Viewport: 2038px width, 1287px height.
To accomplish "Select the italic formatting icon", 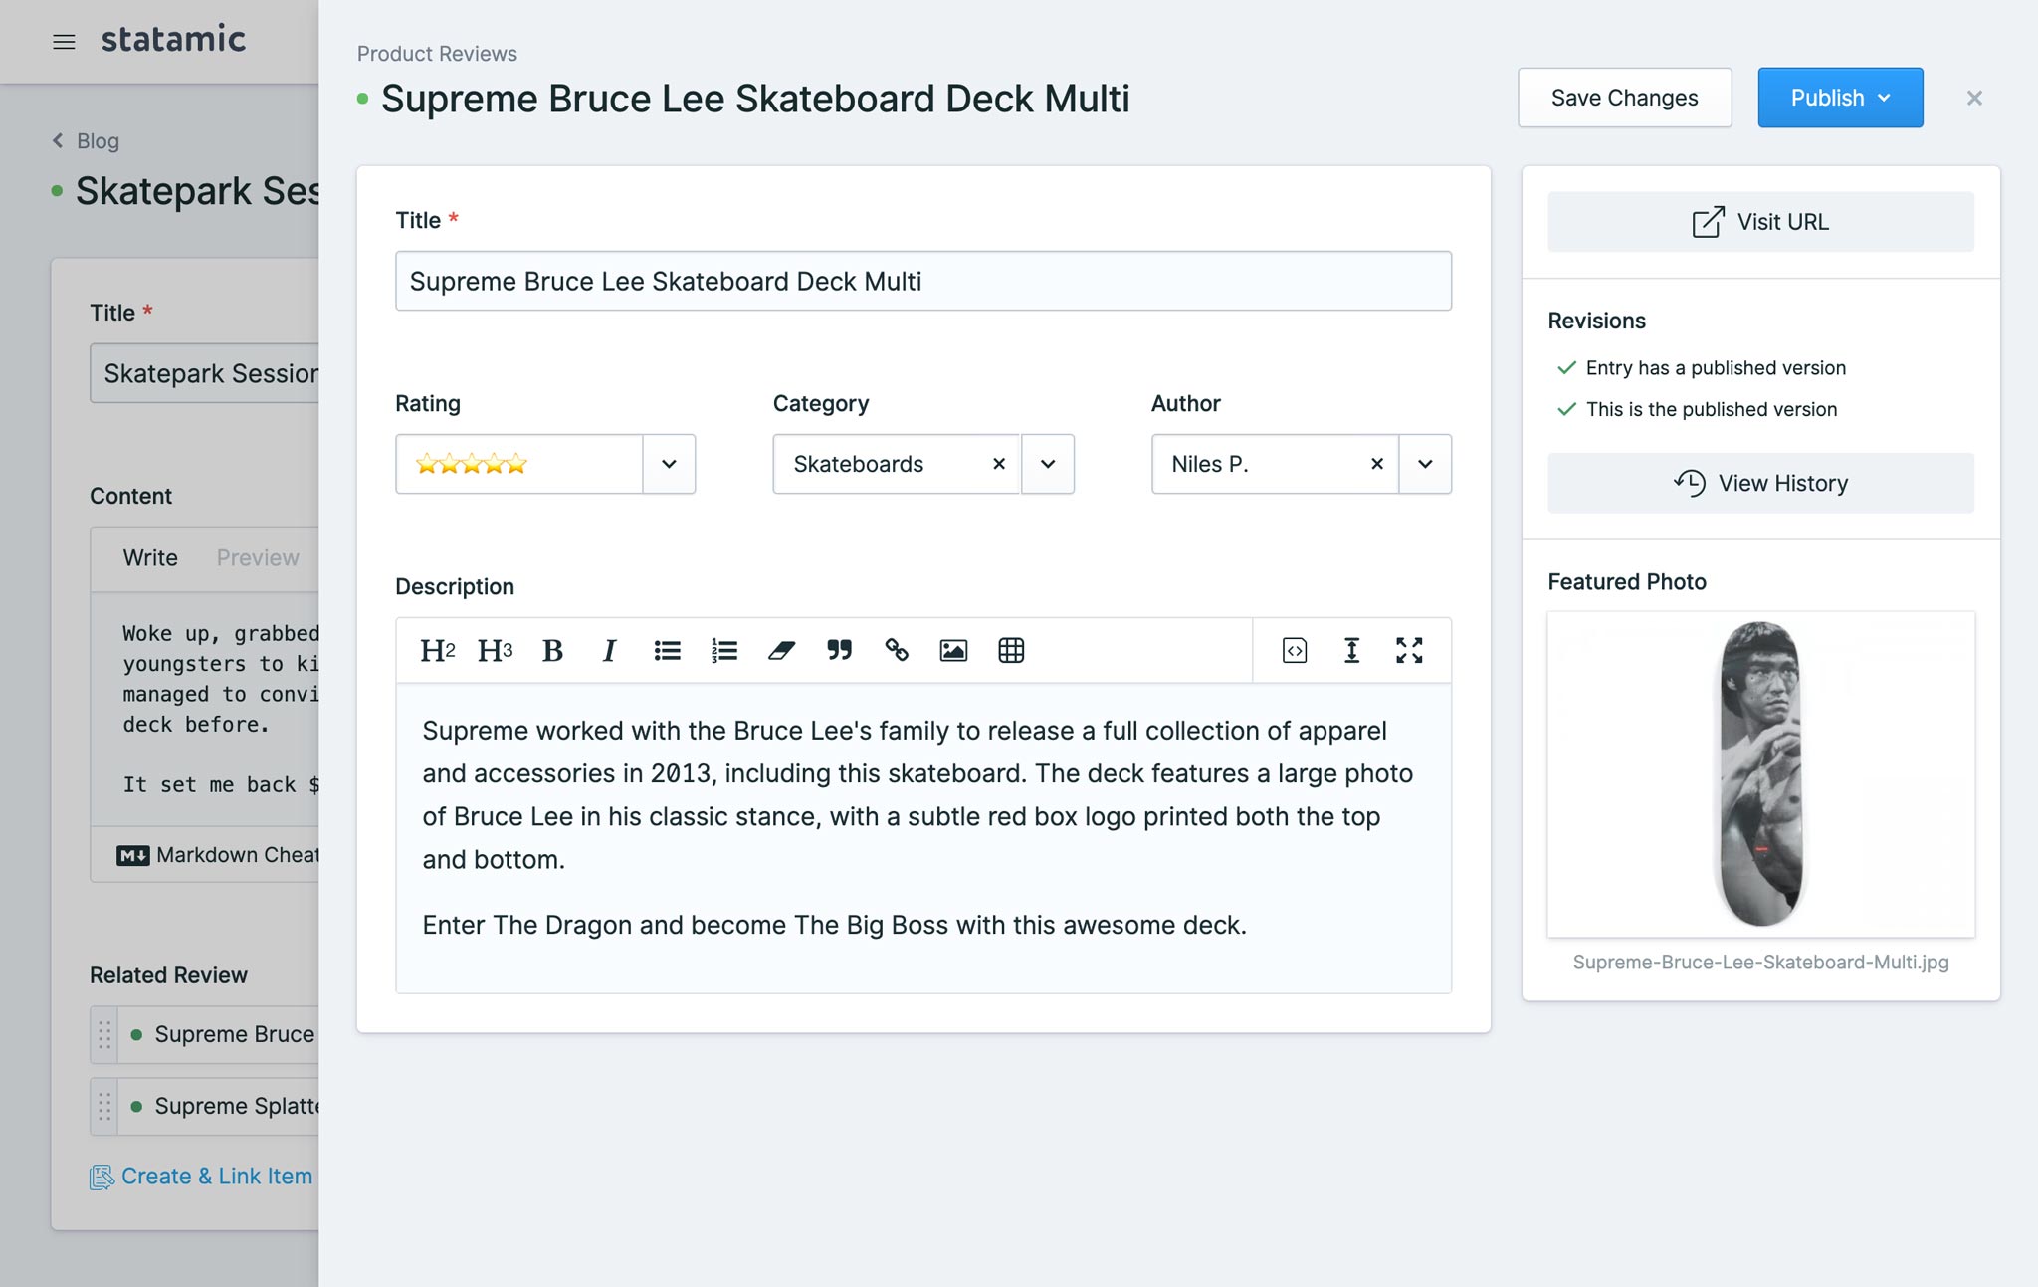I will pos(608,649).
